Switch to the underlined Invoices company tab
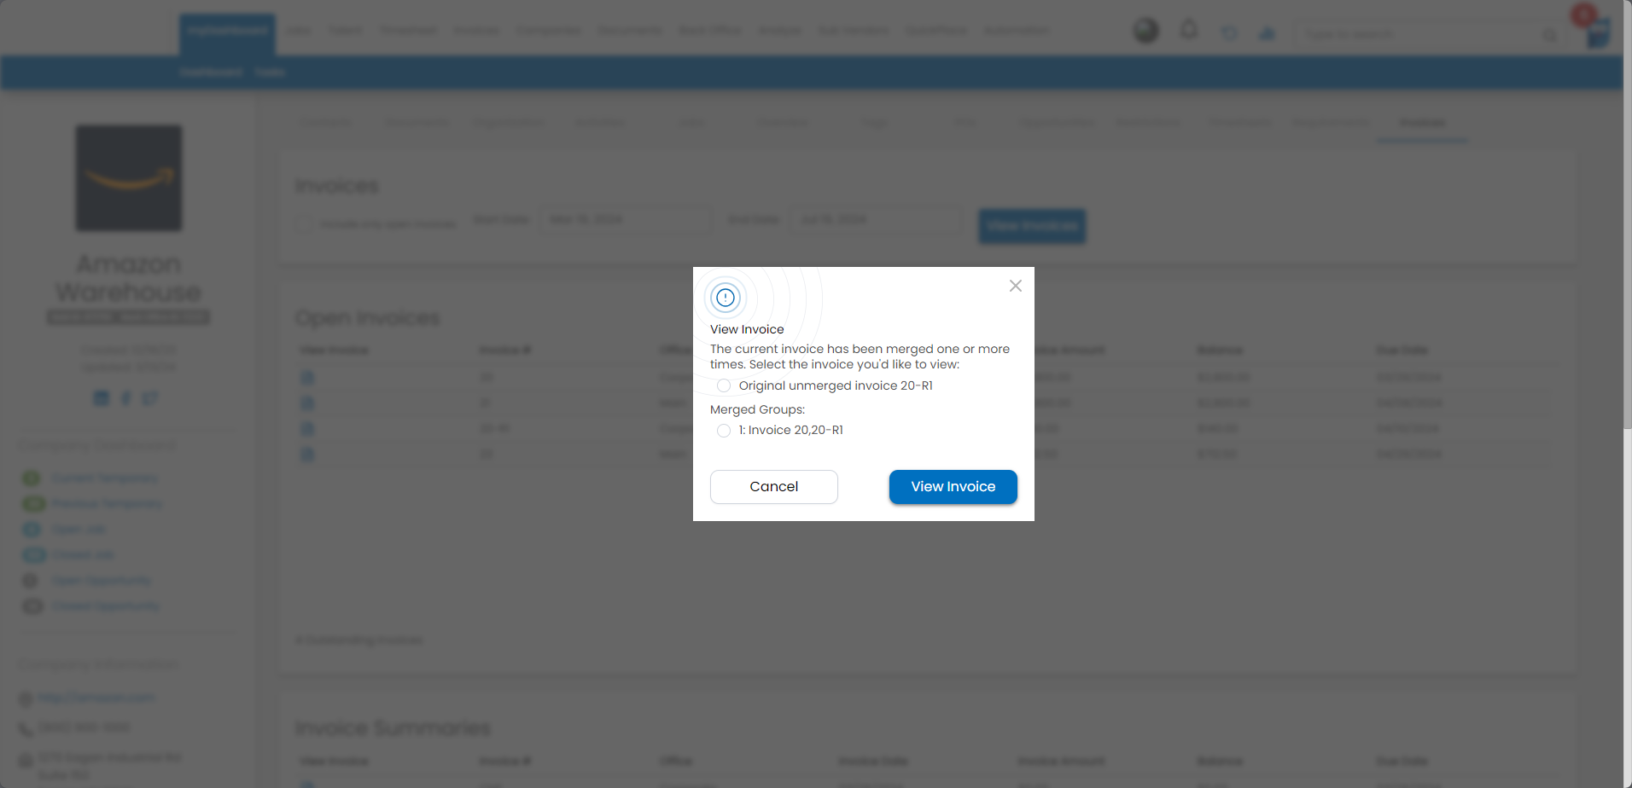The image size is (1632, 788). tap(1422, 123)
